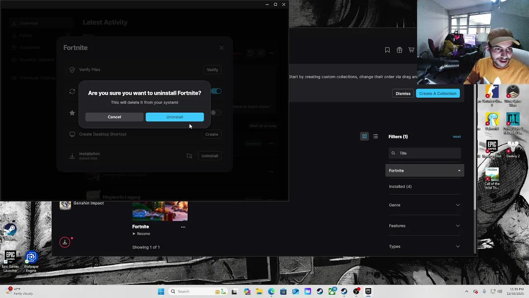
Task: Open File Explorer from taskbar
Action: tap(259, 291)
